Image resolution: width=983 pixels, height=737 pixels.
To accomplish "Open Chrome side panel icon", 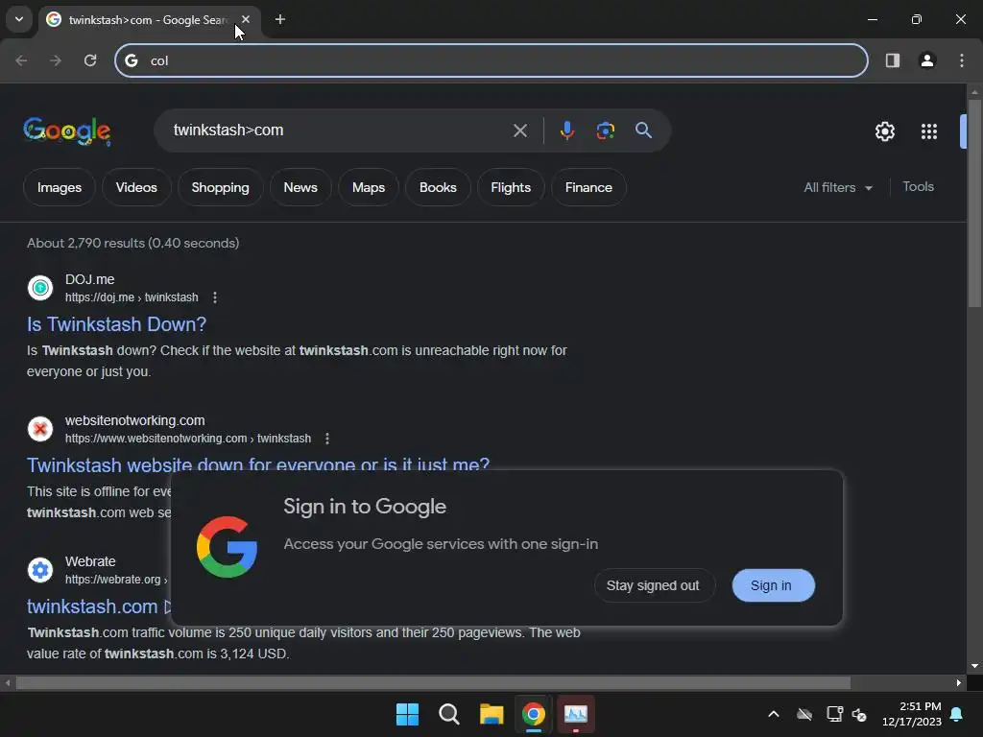I will coord(892,60).
